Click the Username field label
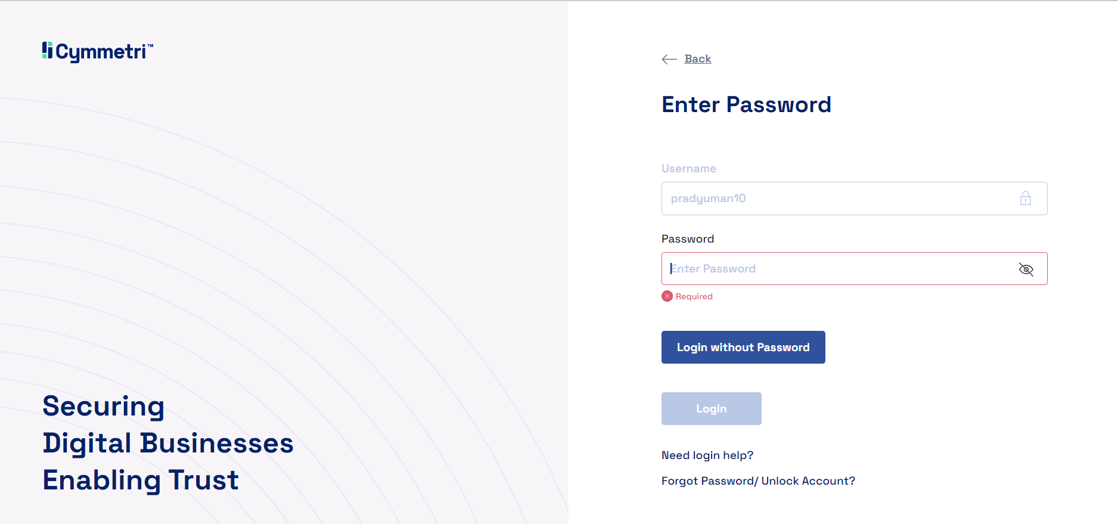 688,169
